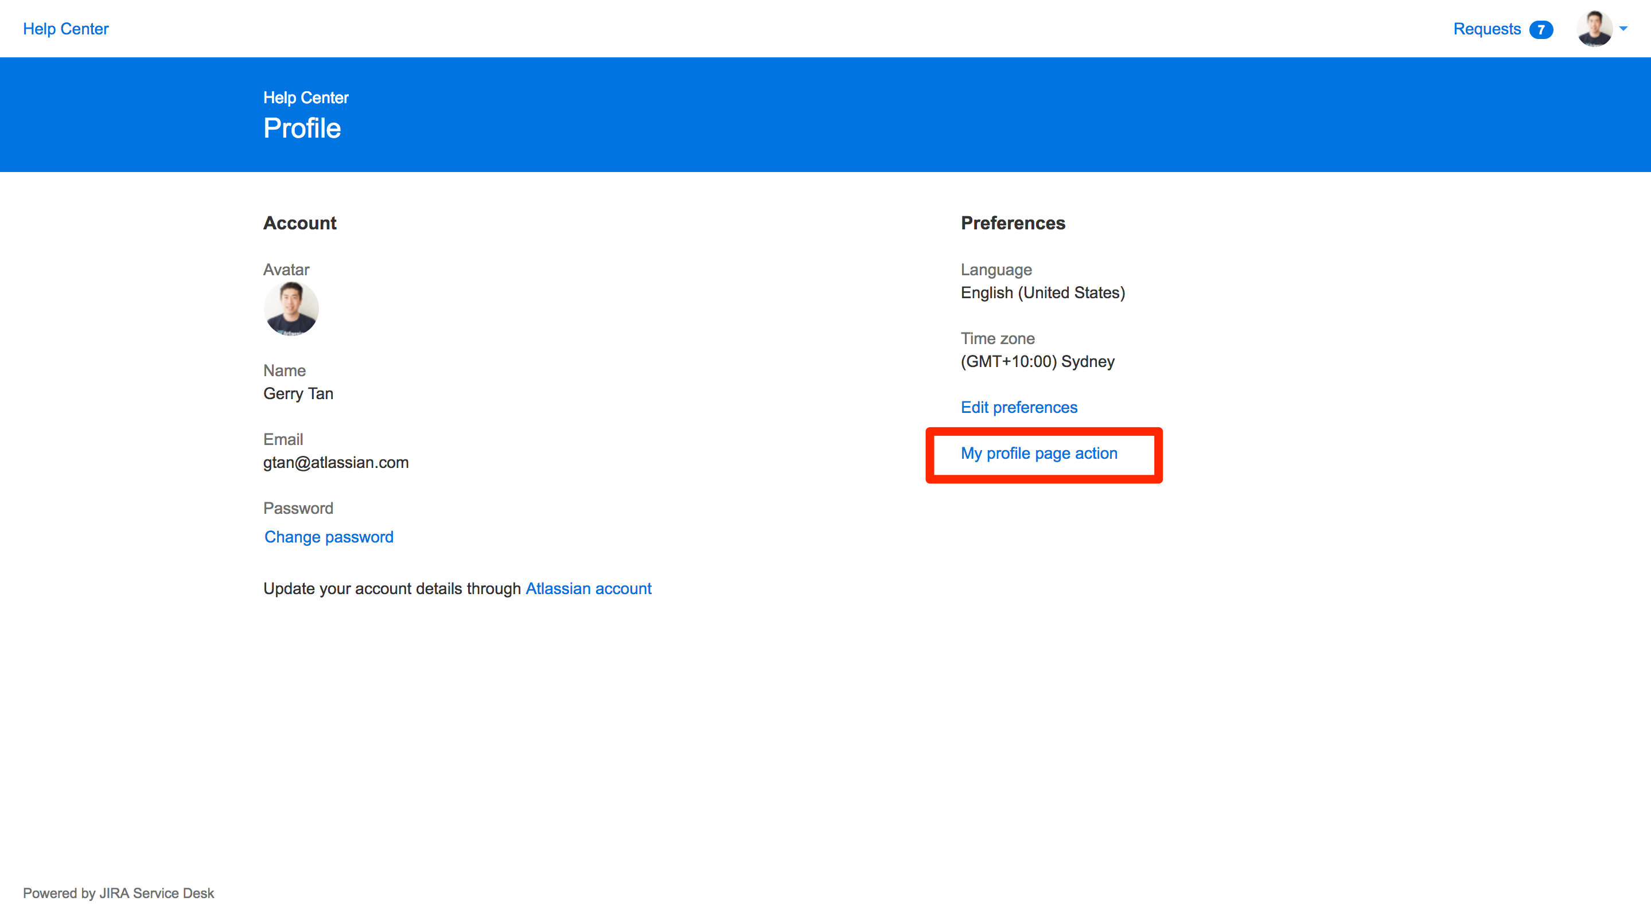Click the Password field label
This screenshot has height=921, width=1651.
[x=298, y=508]
